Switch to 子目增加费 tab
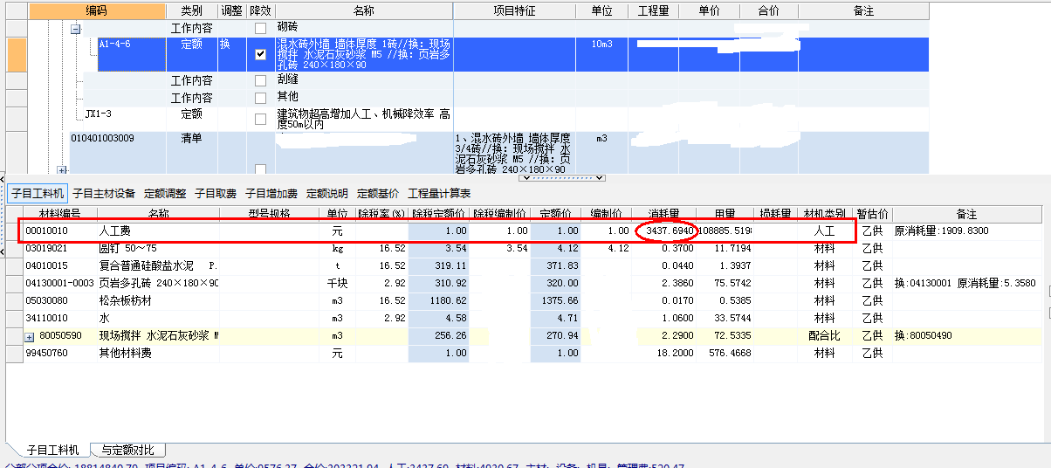The height and width of the screenshot is (468, 1051). coord(271,194)
